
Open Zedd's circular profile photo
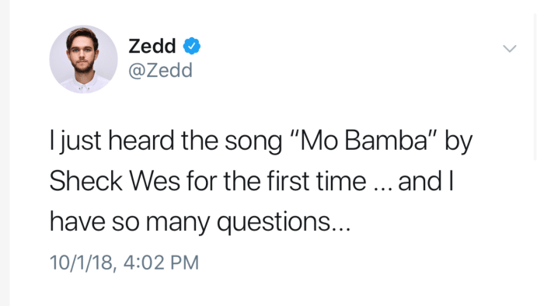click(x=84, y=59)
